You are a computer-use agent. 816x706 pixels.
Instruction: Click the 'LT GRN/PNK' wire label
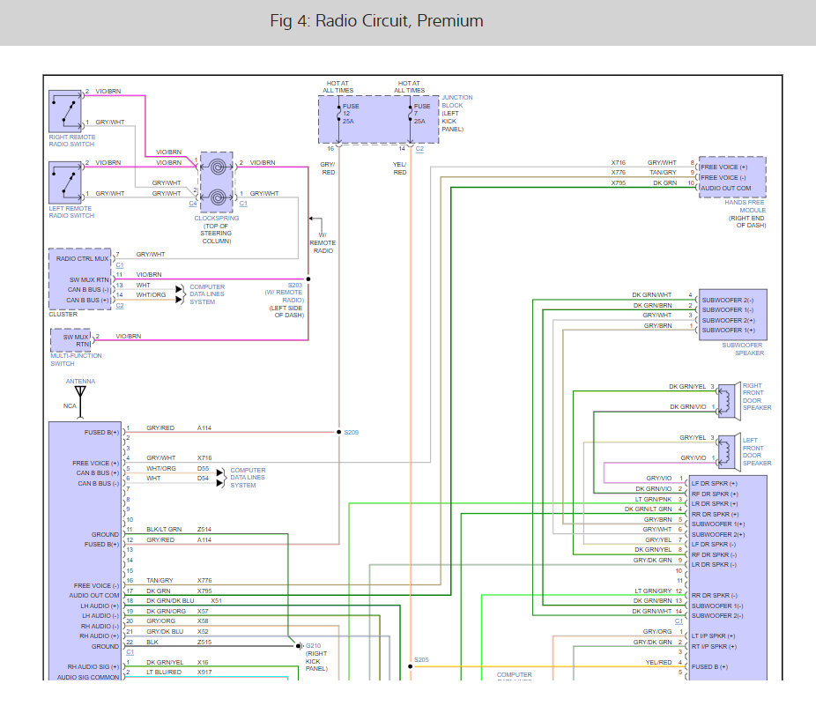(x=653, y=499)
